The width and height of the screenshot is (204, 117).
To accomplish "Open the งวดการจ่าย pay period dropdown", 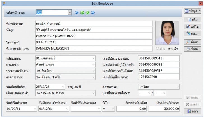I will click(x=93, y=77).
